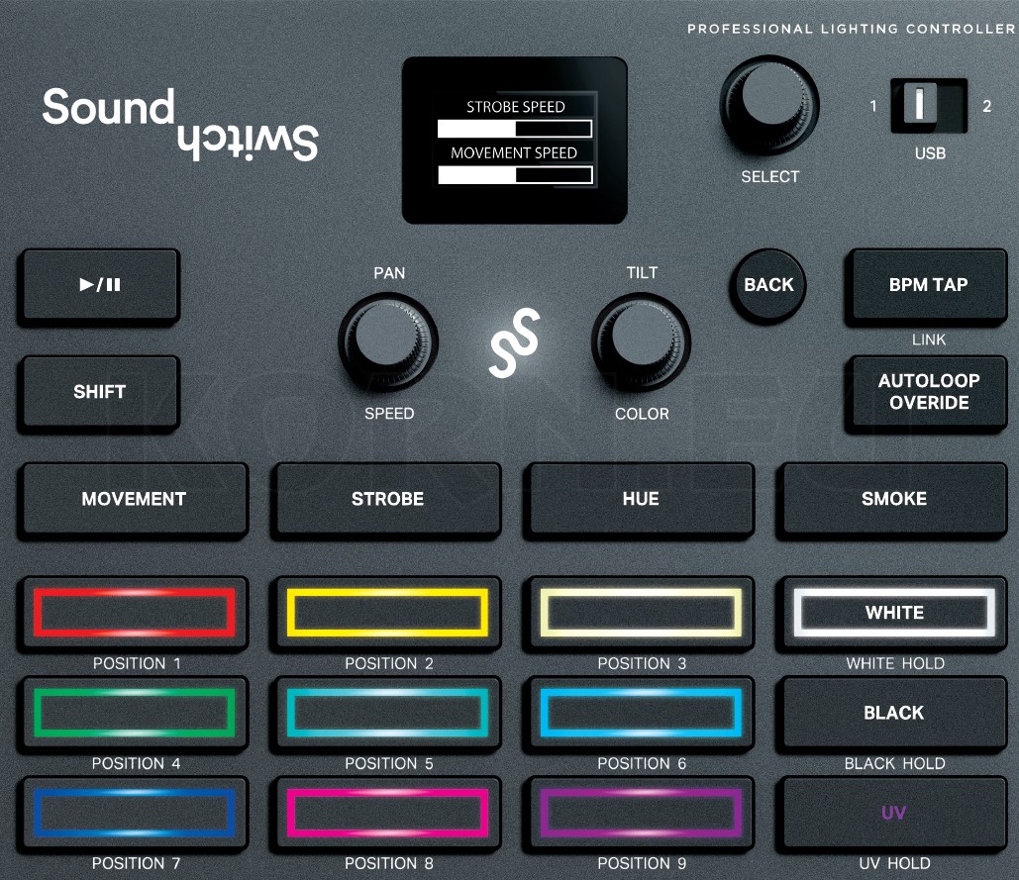1019x880 pixels.
Task: Tap the SoundSwitch logo between the knobs
Action: [514, 343]
